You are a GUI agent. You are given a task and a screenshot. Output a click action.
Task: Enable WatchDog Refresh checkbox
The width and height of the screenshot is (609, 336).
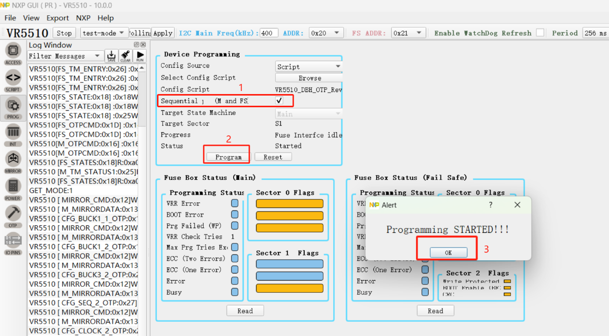click(540, 33)
